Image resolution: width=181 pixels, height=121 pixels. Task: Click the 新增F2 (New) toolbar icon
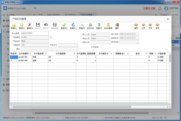14,26
